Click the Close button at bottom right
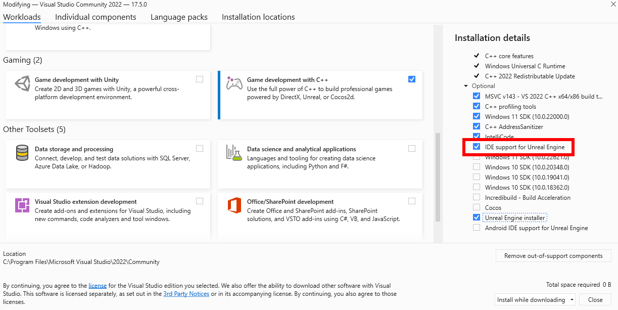618x310 pixels. click(x=595, y=299)
